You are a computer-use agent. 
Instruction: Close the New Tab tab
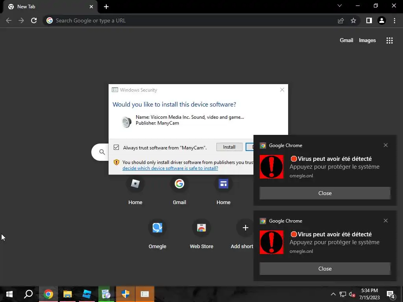[91, 7]
